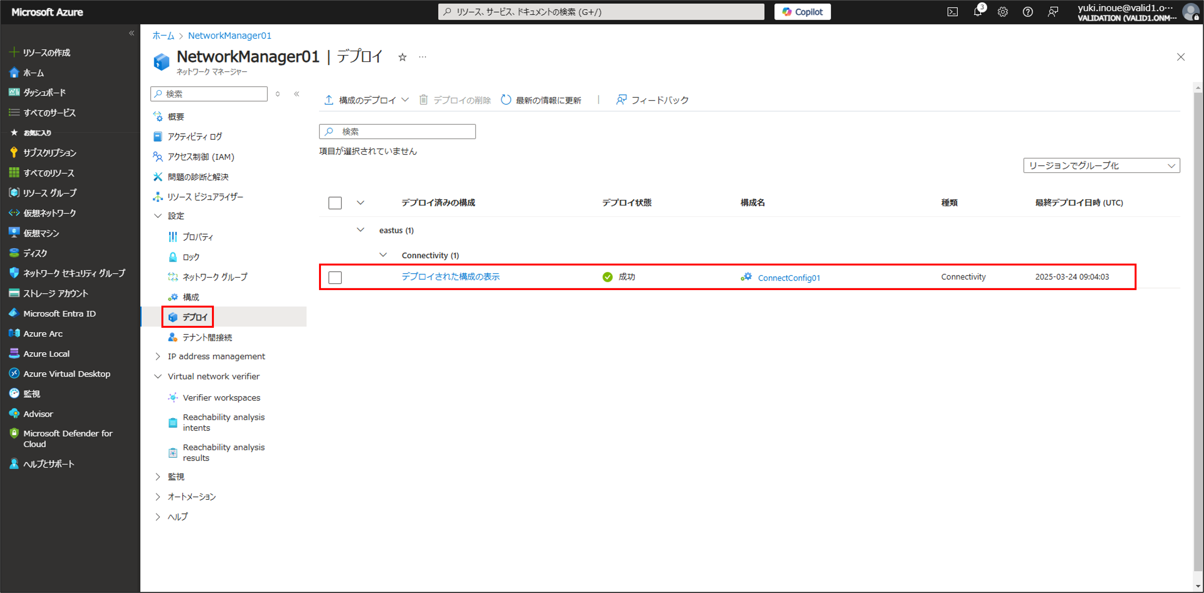Check the select-all header checkbox

[x=335, y=203]
